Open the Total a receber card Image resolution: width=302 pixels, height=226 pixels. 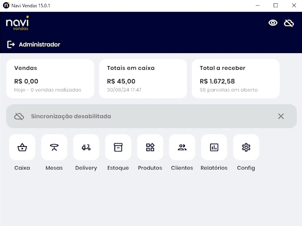236,79
